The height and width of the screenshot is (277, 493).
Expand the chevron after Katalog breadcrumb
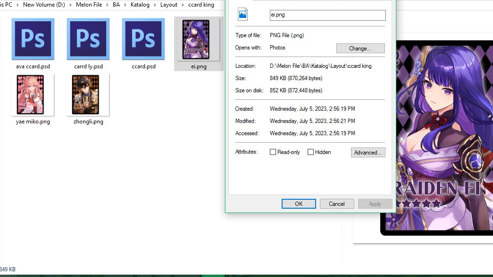tap(155, 5)
